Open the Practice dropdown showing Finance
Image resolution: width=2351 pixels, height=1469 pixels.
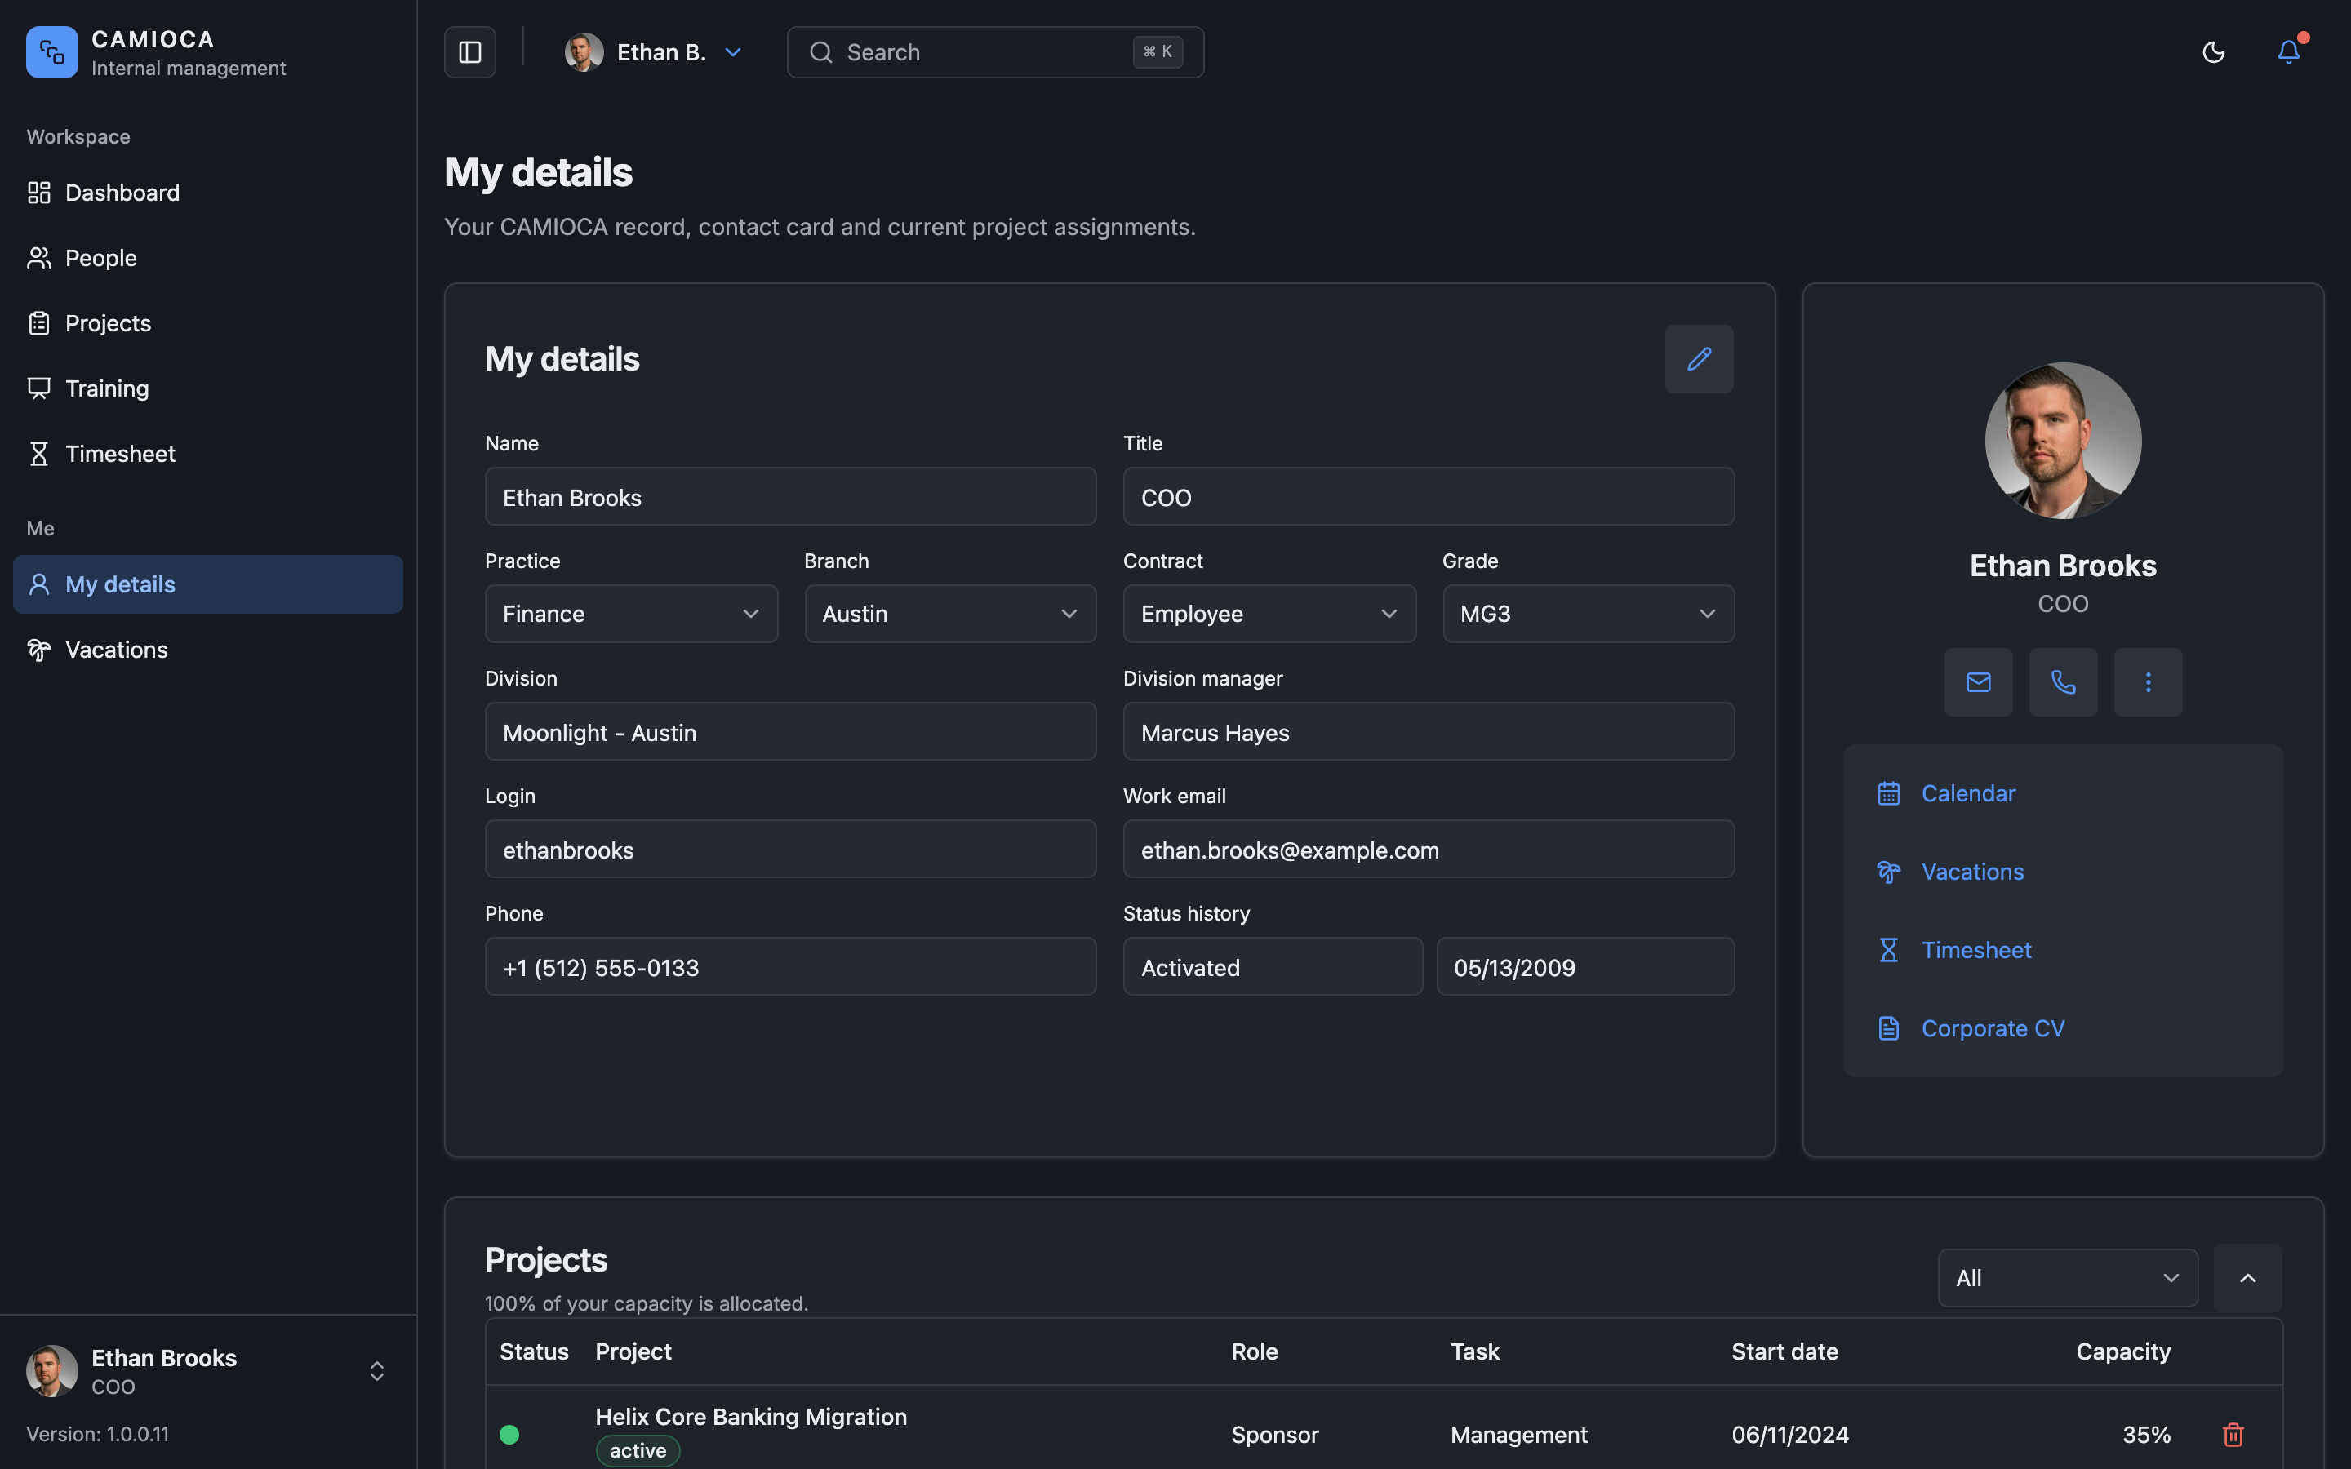coord(632,614)
